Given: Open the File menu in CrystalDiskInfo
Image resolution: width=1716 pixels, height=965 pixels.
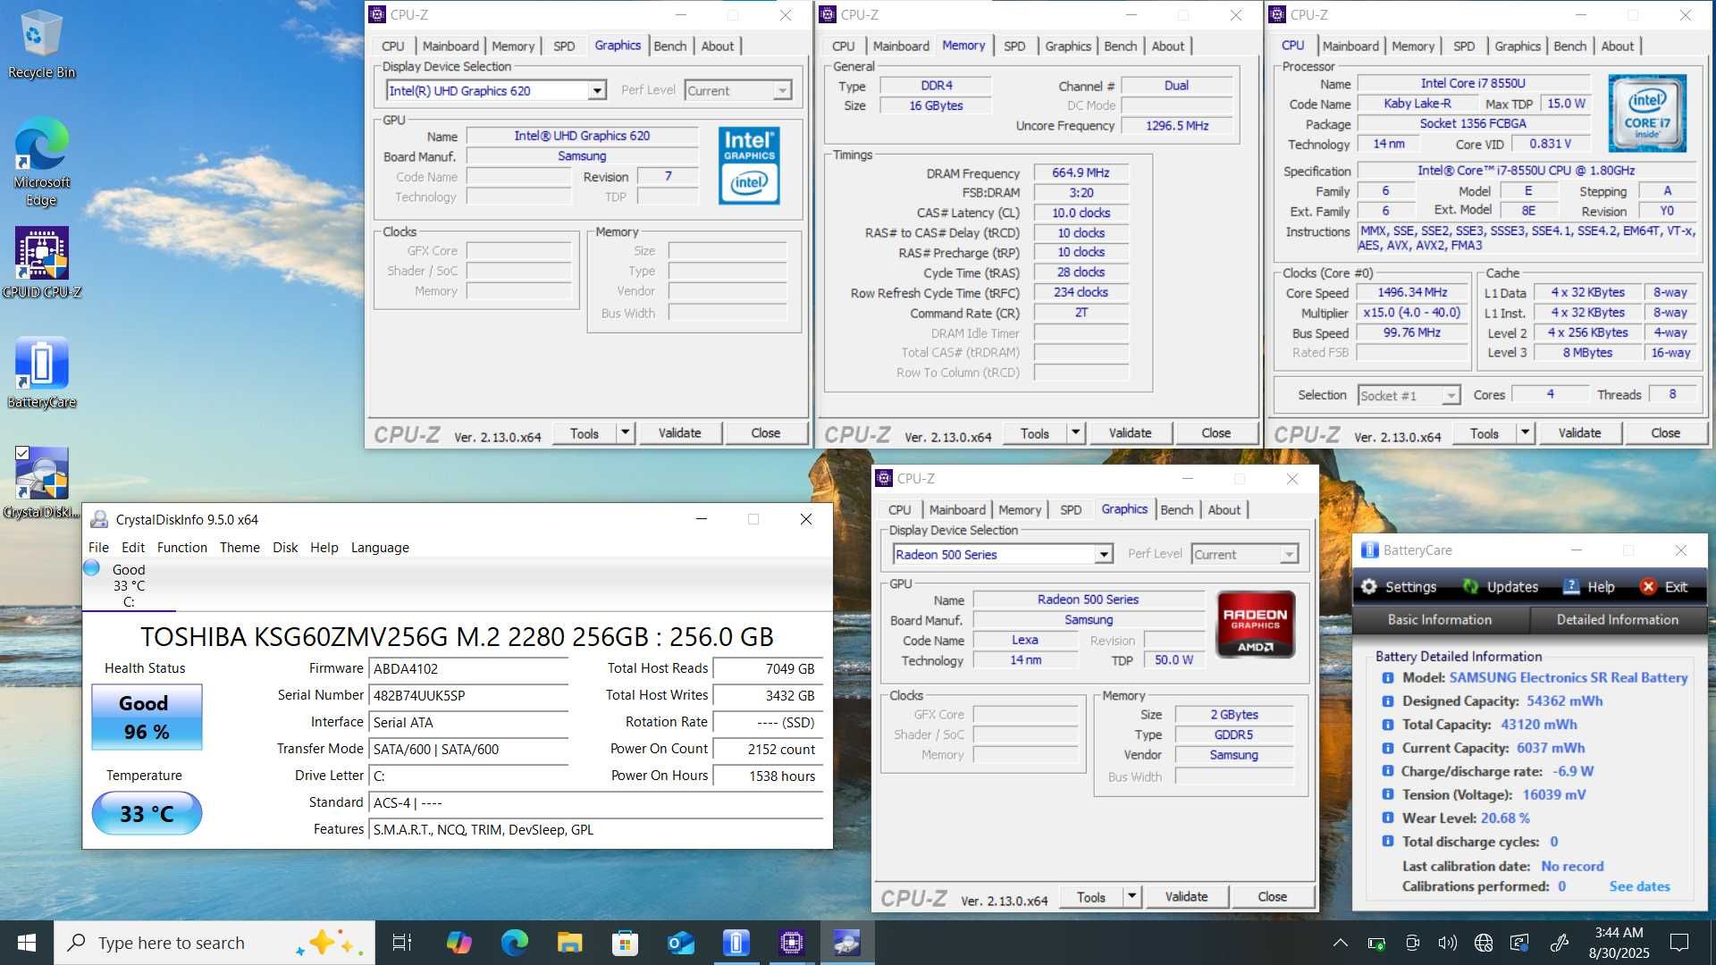Looking at the screenshot, I should (98, 547).
